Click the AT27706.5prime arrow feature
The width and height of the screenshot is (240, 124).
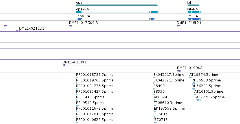(x=198, y=100)
